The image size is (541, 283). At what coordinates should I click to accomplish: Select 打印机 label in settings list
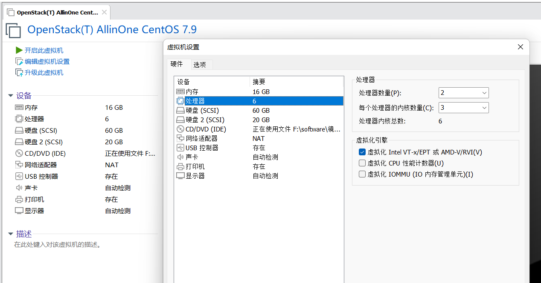point(195,167)
